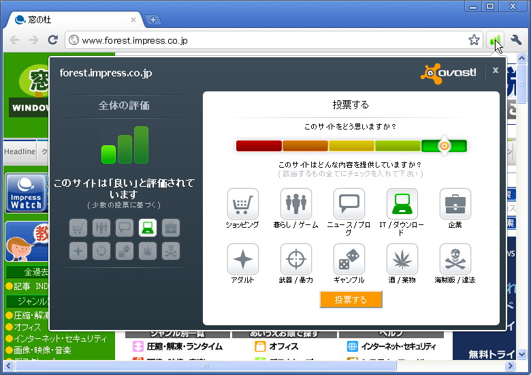Reload the page
The image size is (531, 375).
tap(52, 40)
